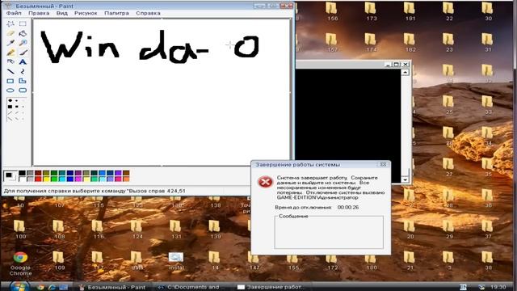Click the 19:30 taskbar clock
517x291 pixels.
coord(498,287)
